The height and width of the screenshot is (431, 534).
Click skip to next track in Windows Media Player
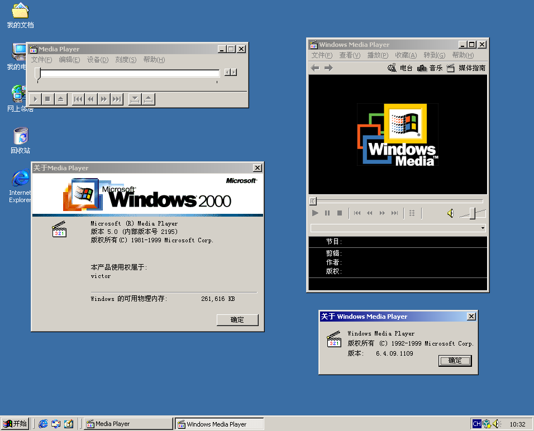[396, 213]
